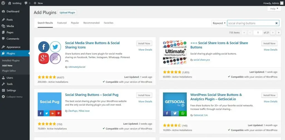The width and height of the screenshot is (285, 140).
Task: Click the Collapse menu arrow icon
Action: tap(3, 97)
